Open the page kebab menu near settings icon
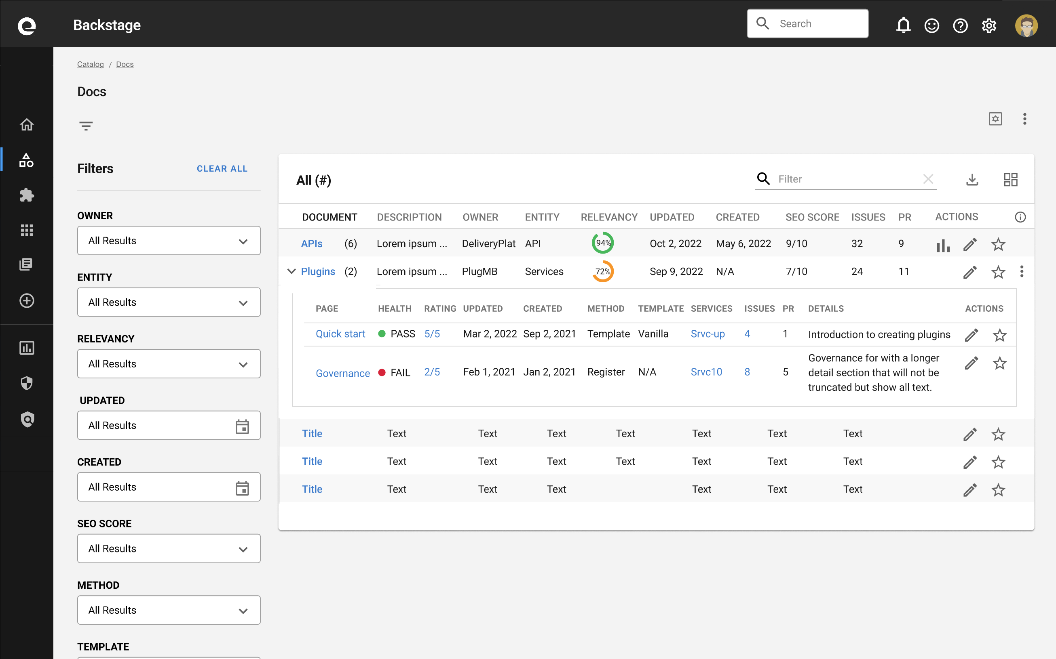 click(x=1024, y=119)
